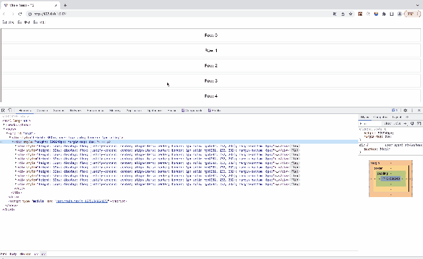The height and width of the screenshot is (259, 423).
Task: Open DevTools settings gear
Action: [405, 110]
